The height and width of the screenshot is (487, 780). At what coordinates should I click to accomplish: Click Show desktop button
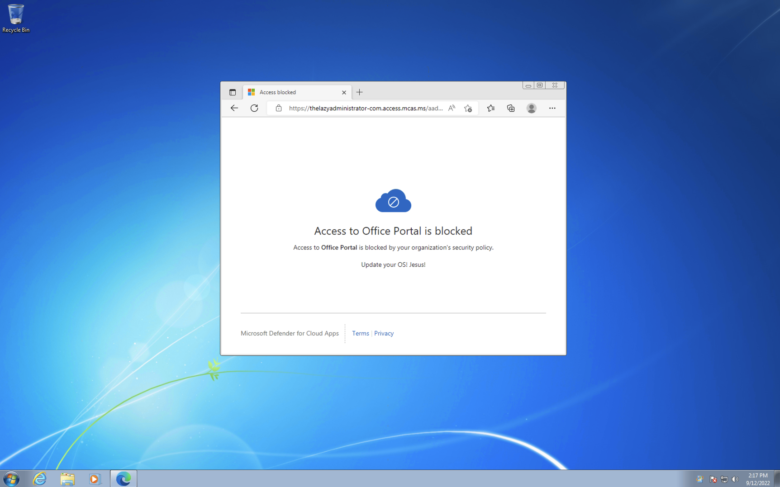[777, 478]
